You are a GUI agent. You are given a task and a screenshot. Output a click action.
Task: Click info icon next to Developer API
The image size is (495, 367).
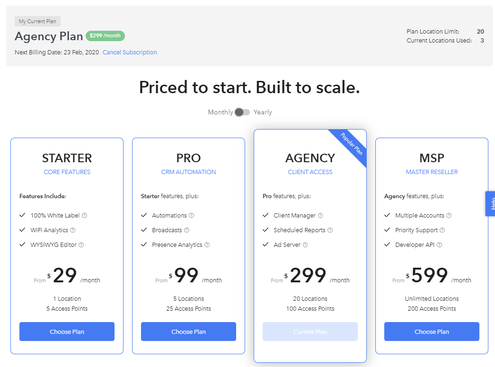(440, 245)
